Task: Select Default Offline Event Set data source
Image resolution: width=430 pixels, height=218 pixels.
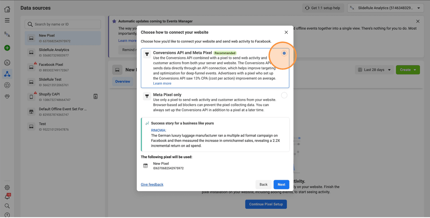Action: 63,112
